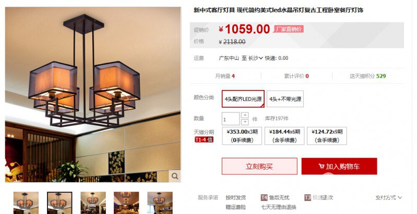The image size is (417, 214).
Task: Click the 厂家直销价 red tag
Action: coord(289,29)
